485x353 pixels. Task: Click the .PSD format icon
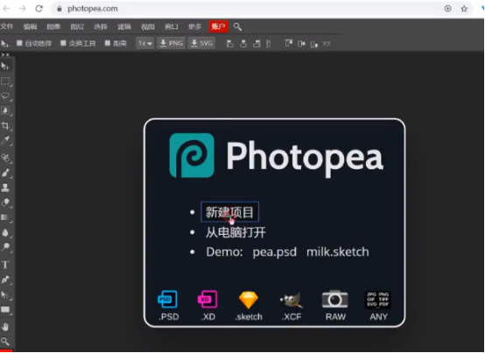tap(168, 300)
